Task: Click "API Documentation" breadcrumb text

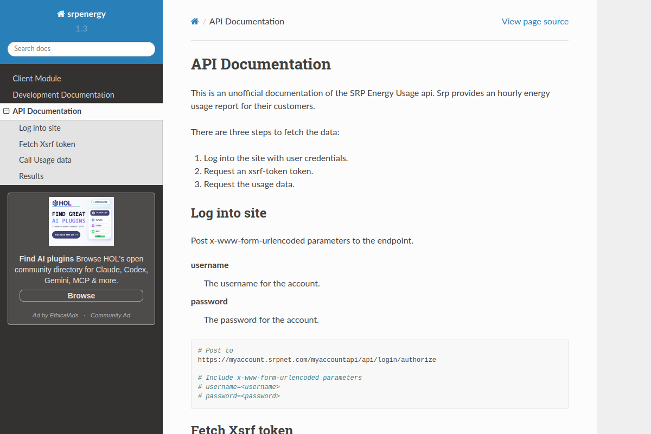Action: coord(247,22)
